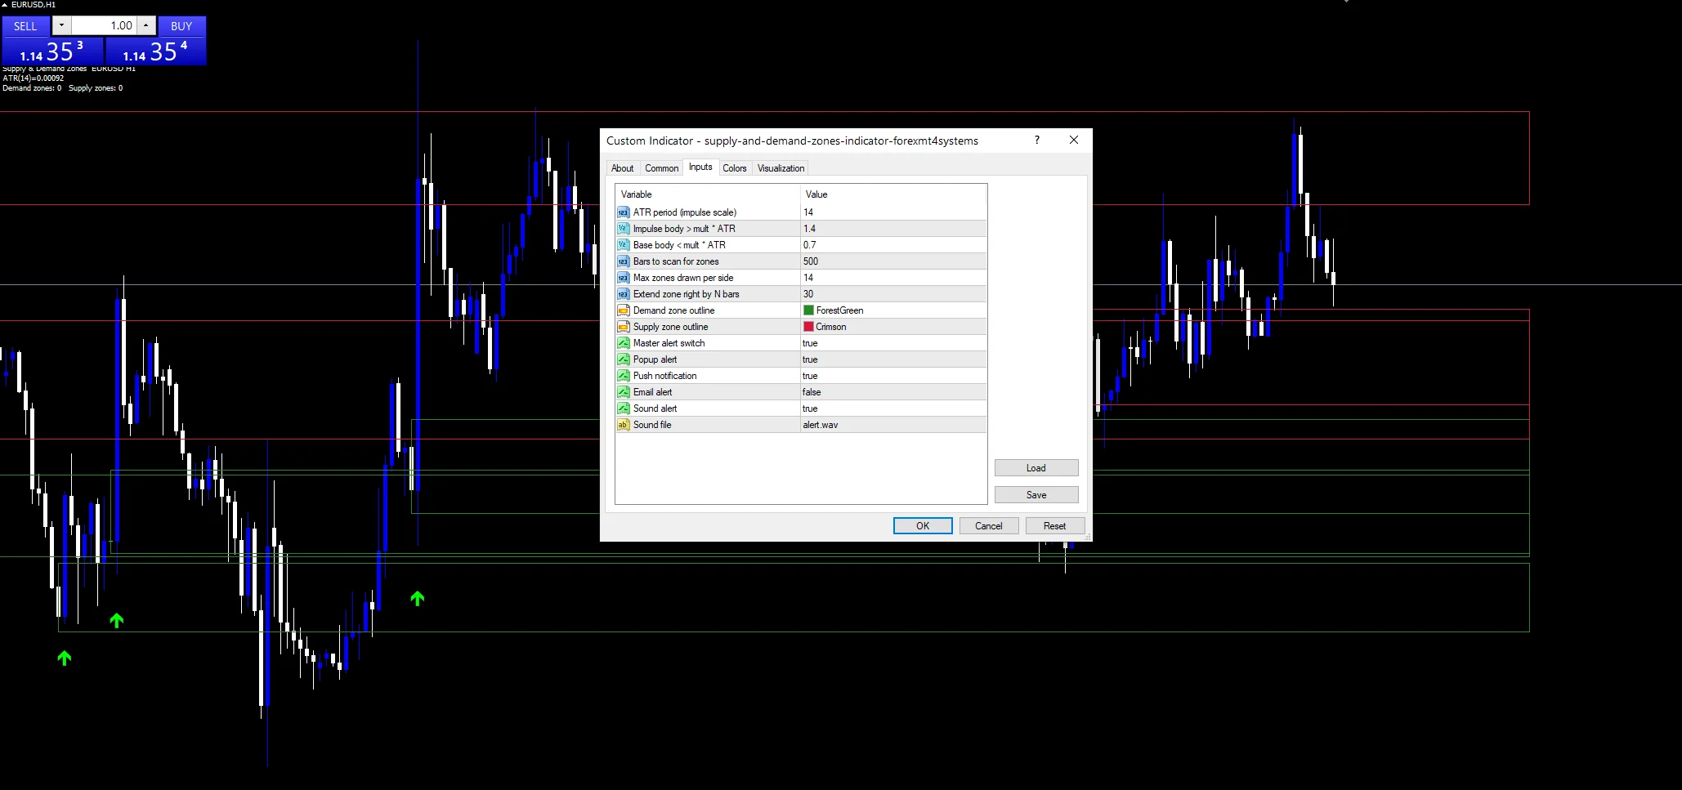
Task: Open the Colors tab
Action: point(734,168)
